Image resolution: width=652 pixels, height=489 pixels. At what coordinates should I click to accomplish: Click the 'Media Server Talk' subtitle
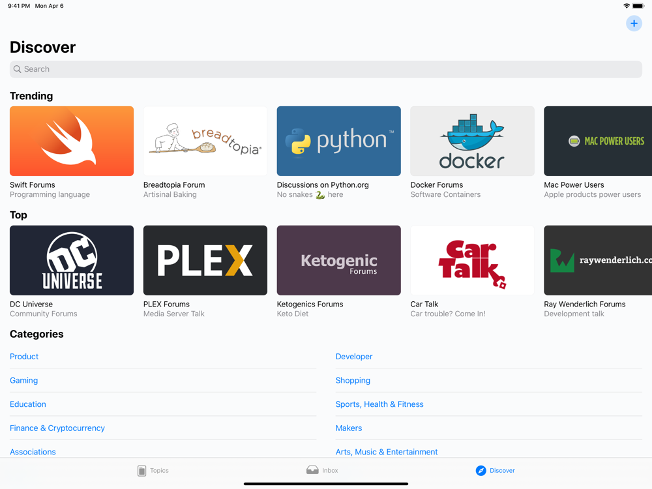click(174, 314)
